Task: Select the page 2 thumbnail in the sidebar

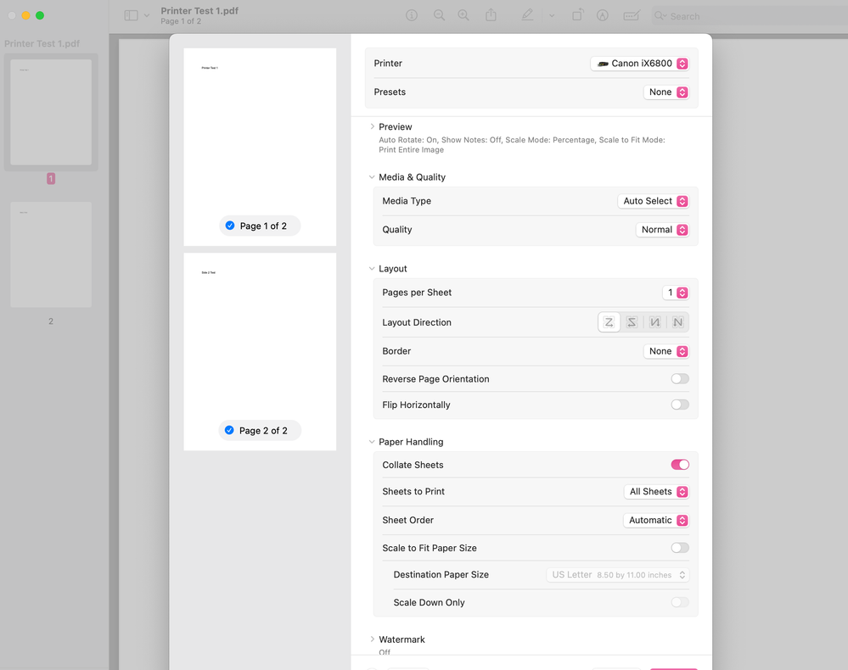Action: pos(50,254)
